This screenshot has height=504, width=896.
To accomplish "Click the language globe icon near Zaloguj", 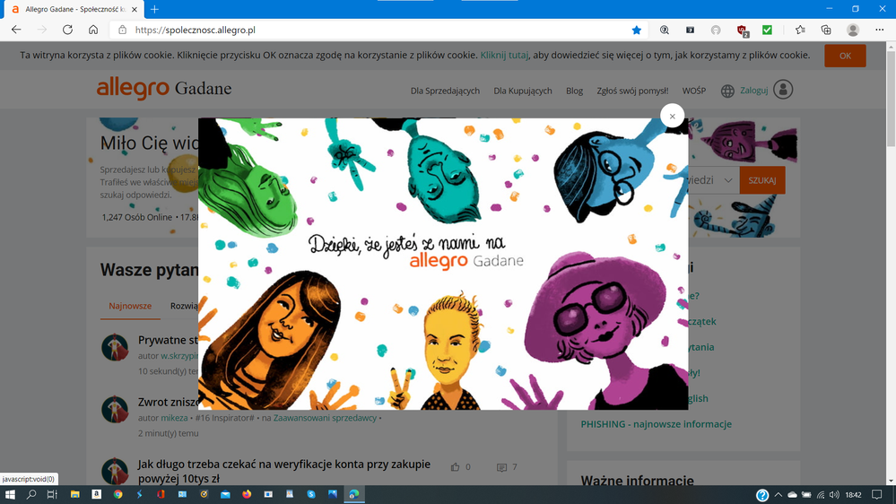I will point(727,91).
